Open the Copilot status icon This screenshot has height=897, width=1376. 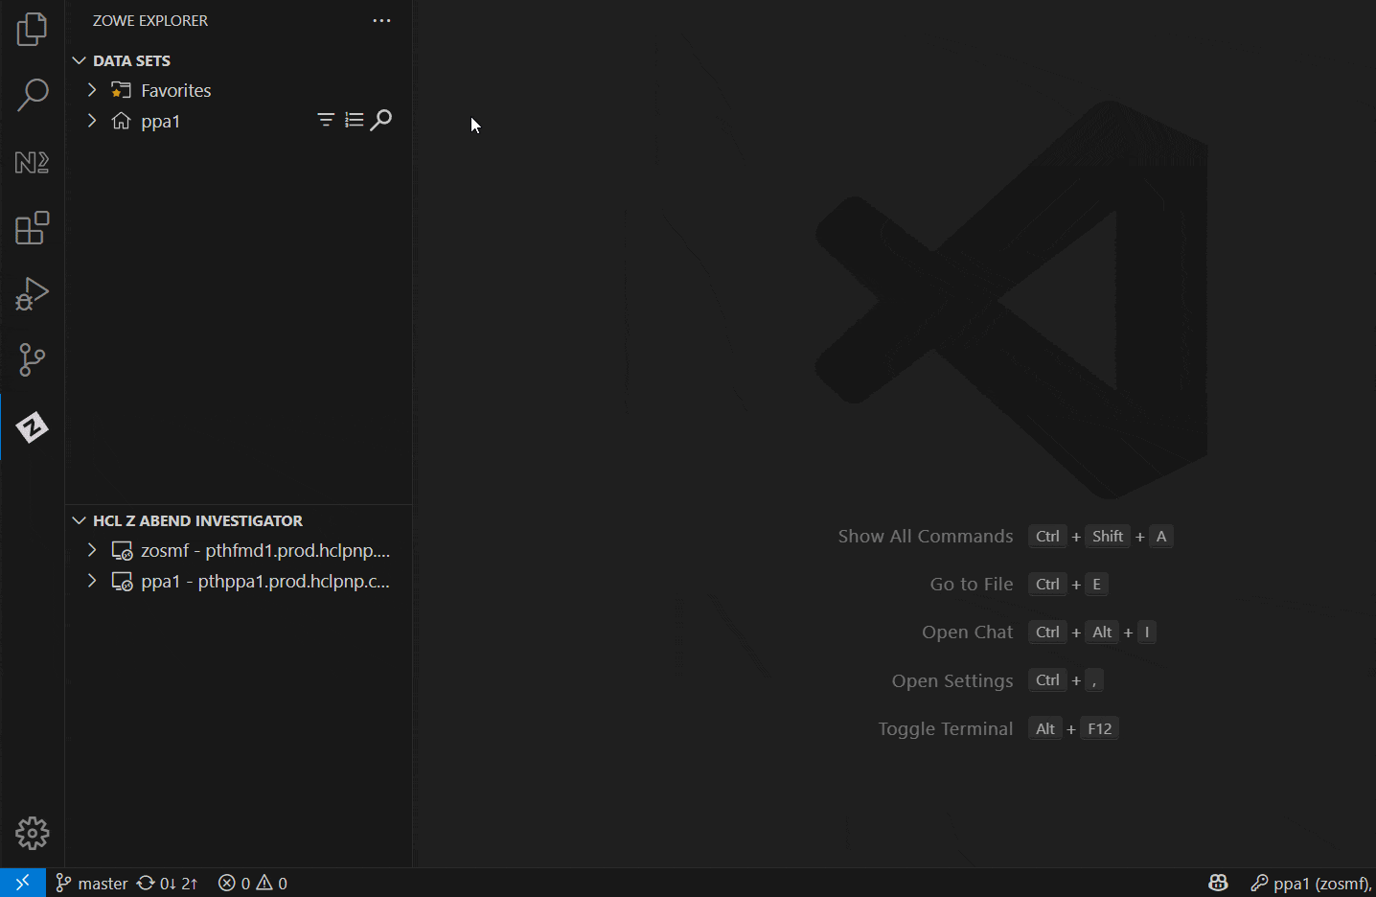(1219, 883)
